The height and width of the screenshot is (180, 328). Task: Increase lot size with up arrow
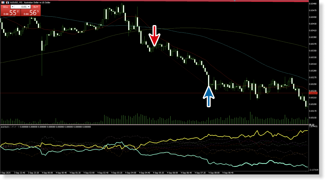tap(29, 7)
